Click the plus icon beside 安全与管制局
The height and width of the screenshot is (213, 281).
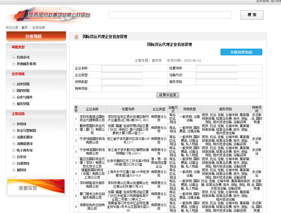[x=14, y=131]
